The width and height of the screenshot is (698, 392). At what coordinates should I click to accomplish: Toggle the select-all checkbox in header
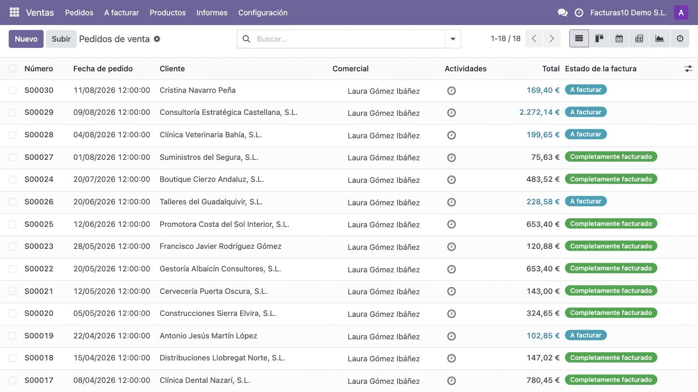(x=12, y=69)
